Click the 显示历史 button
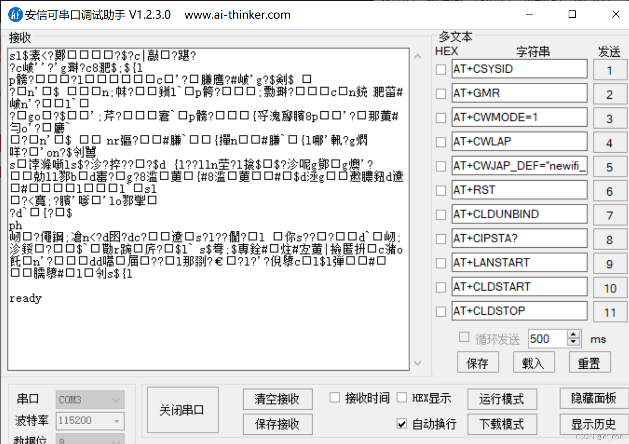 point(594,424)
